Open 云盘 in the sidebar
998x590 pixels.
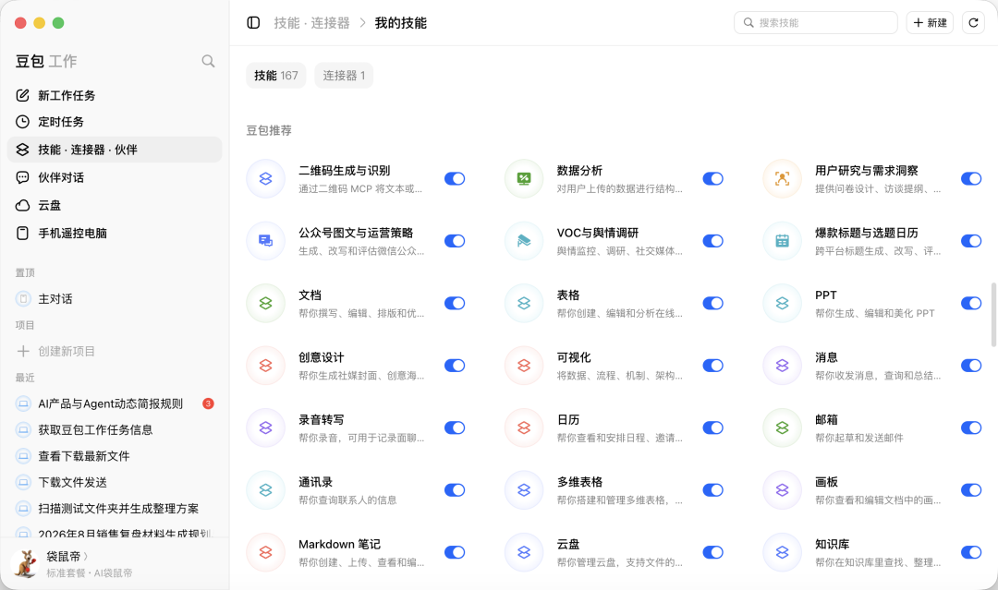(115, 205)
